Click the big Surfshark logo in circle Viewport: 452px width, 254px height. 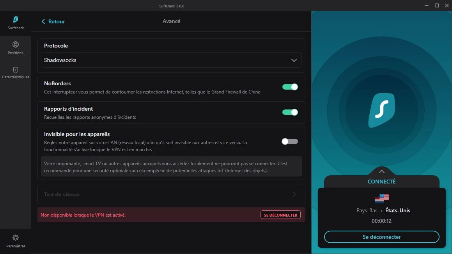(382, 110)
